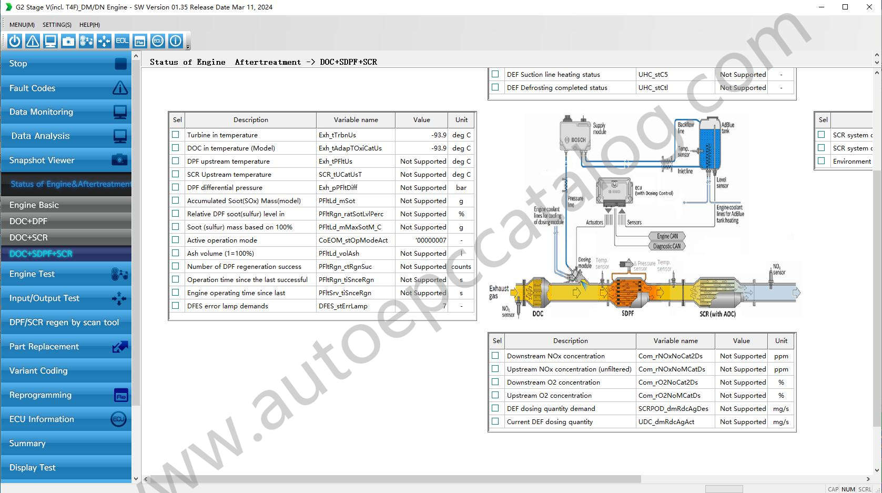Click the Re reprogramming toolbar icon

click(139, 41)
